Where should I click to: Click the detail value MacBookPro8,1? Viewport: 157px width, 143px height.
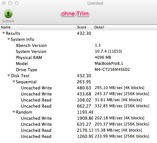point(109,64)
